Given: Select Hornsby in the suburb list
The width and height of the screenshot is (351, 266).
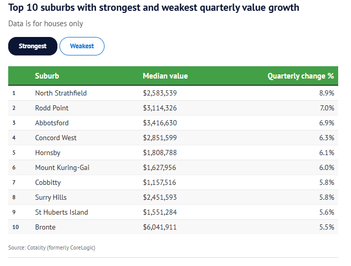Looking at the screenshot, I should point(48,153).
